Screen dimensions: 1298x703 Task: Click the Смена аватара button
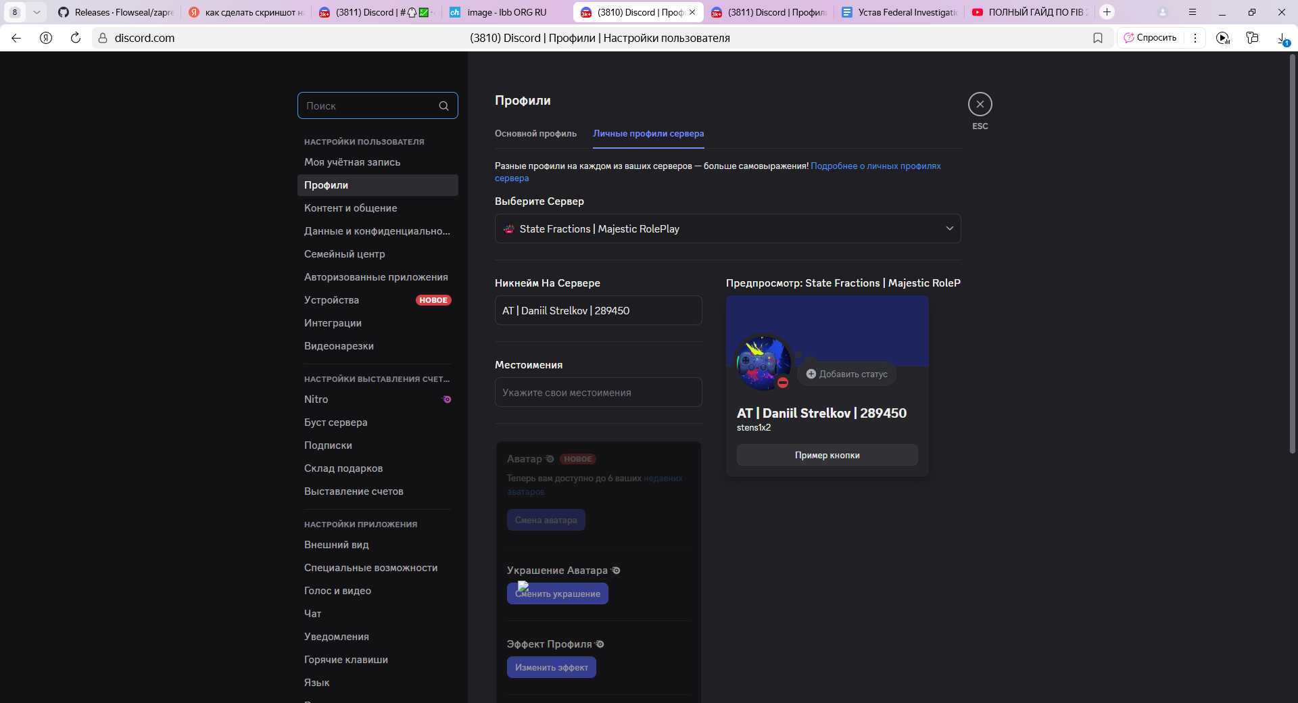coord(546,520)
